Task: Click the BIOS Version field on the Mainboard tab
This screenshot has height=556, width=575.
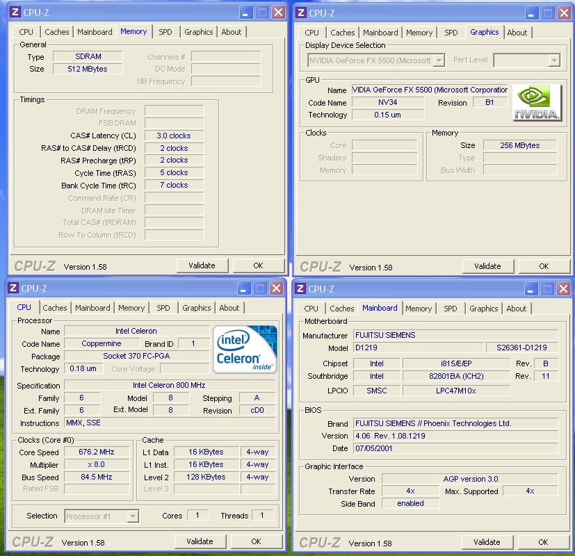Action: [x=456, y=436]
